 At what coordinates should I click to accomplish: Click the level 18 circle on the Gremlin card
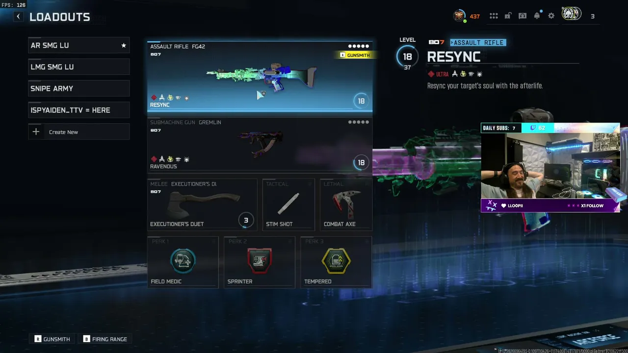[x=361, y=162]
